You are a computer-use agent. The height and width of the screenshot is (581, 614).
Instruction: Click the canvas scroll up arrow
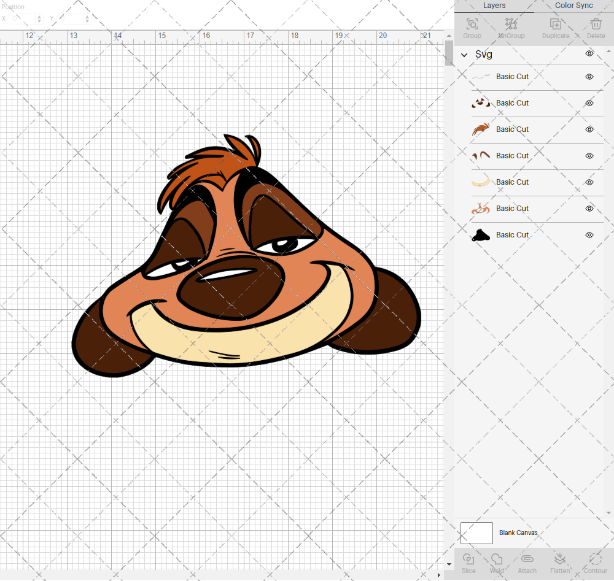tap(449, 36)
